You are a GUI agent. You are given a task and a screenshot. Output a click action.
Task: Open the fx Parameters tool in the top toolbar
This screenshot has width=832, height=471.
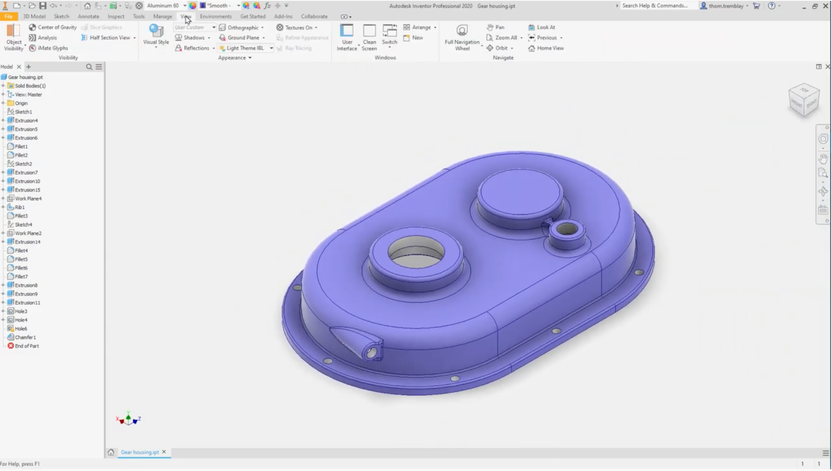(x=267, y=6)
